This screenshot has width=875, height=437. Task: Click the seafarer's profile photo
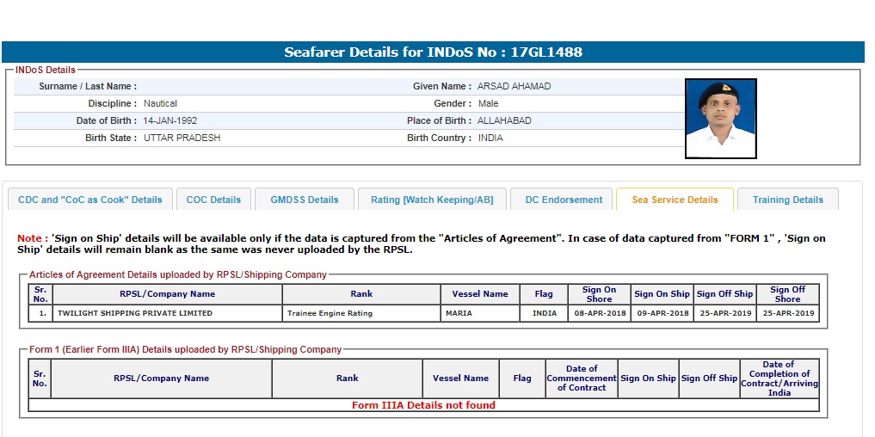pos(720,119)
